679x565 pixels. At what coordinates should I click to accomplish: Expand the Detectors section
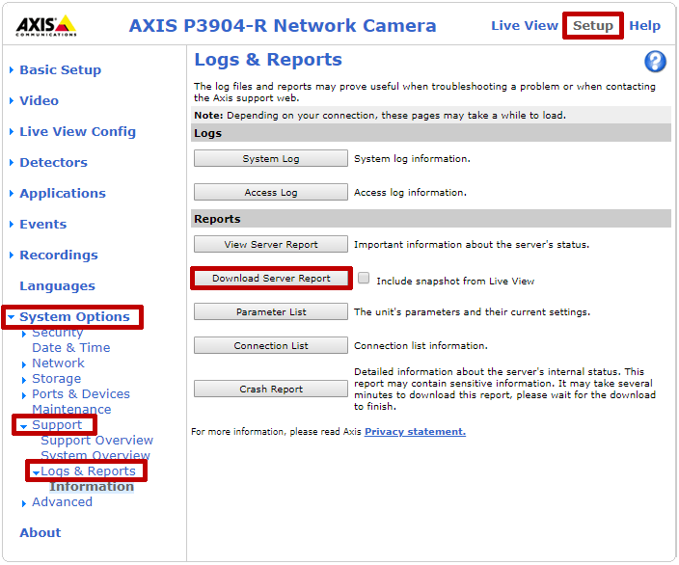click(53, 162)
